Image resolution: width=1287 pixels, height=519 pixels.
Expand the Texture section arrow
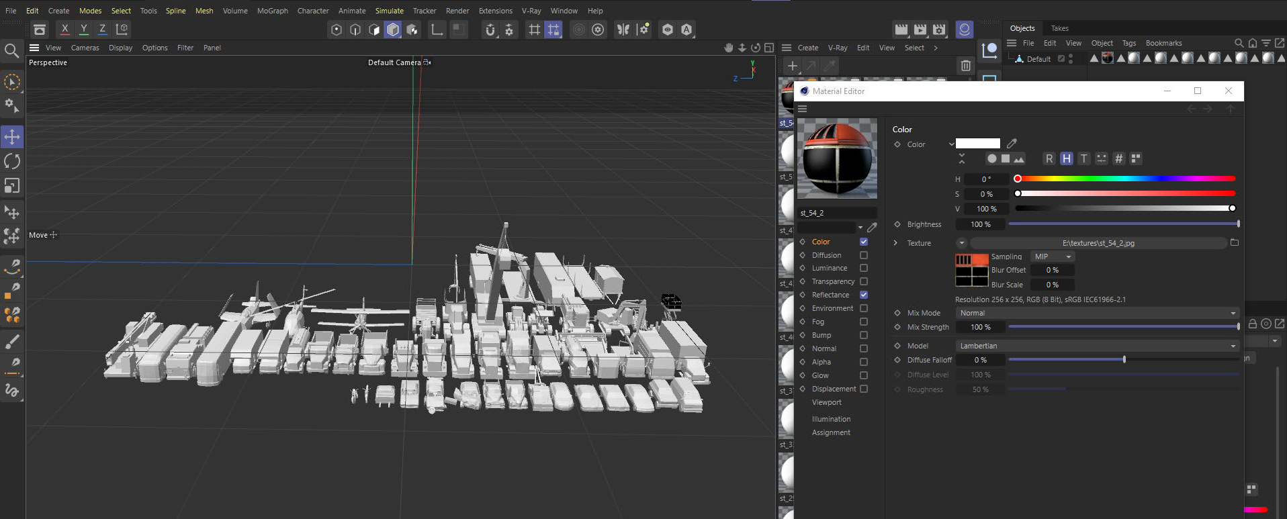pyautogui.click(x=895, y=243)
